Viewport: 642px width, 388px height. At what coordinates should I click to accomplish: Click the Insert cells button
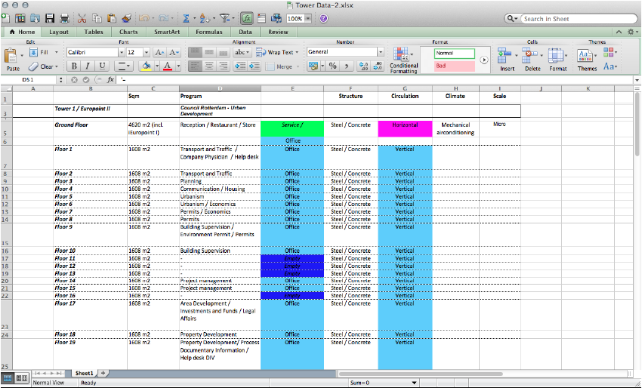point(507,60)
